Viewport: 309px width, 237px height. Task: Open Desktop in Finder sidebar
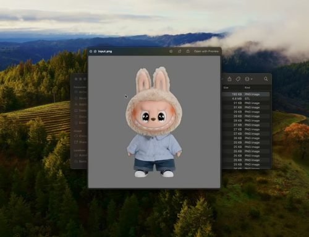click(81, 110)
